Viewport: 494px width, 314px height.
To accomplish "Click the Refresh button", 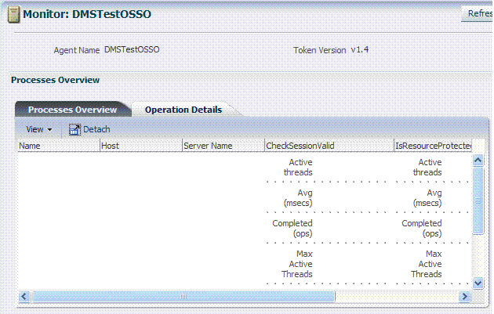I will tap(478, 13).
